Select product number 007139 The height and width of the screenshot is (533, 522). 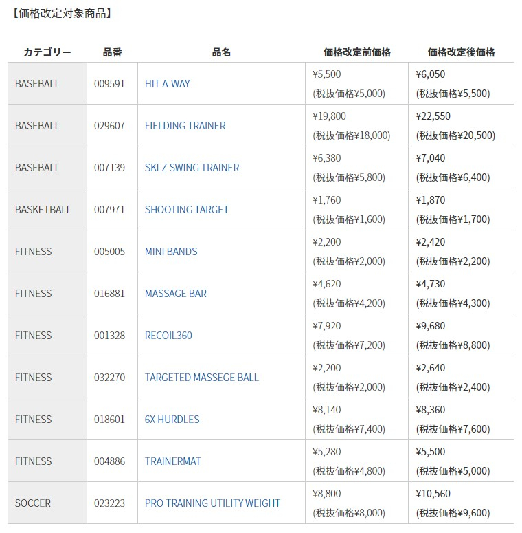[x=109, y=168]
